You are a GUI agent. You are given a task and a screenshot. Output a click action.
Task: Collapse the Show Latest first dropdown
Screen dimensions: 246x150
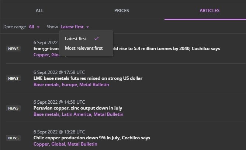click(x=75, y=27)
